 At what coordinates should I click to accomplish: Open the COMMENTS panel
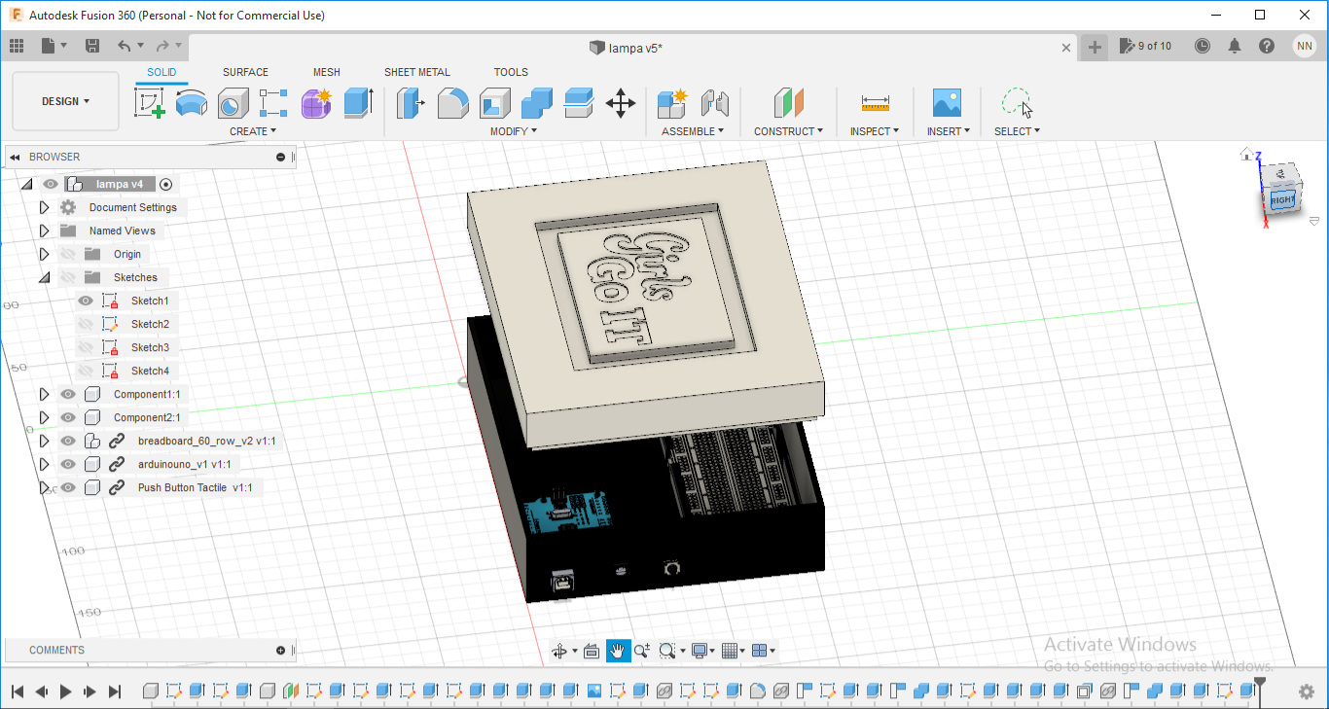point(57,650)
